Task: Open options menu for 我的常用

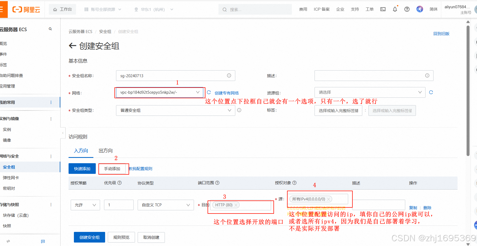Action: tap(51, 102)
